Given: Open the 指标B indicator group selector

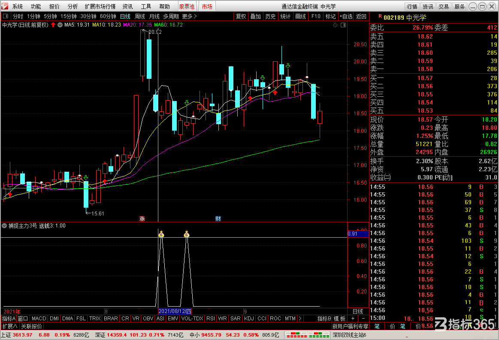Looking at the screenshot, I should coord(324,319).
